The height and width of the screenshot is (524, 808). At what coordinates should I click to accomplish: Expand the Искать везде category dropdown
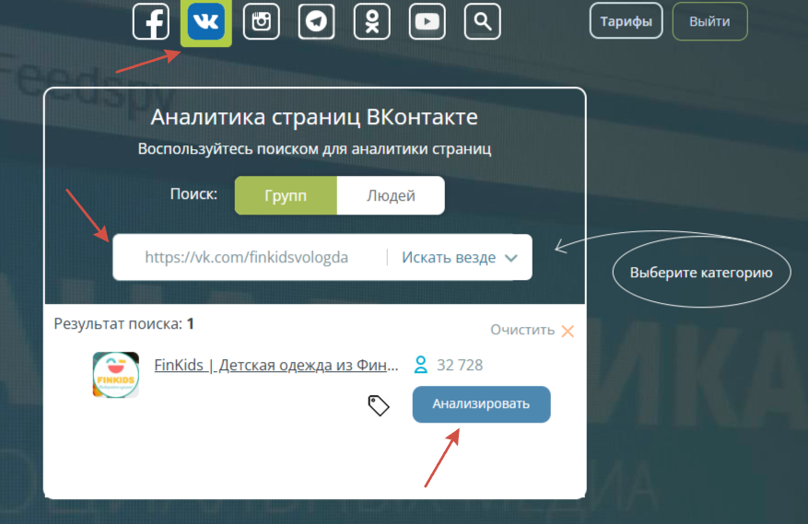point(459,257)
